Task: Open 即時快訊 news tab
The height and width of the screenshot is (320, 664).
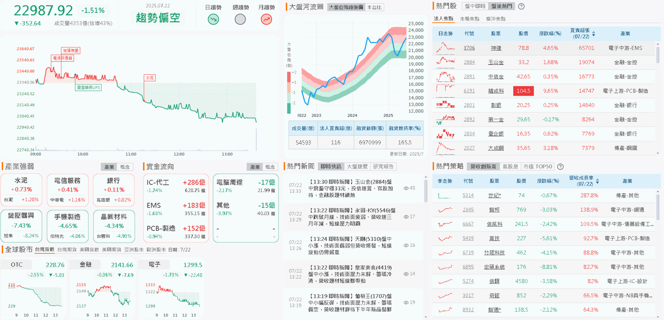Action: [x=331, y=166]
